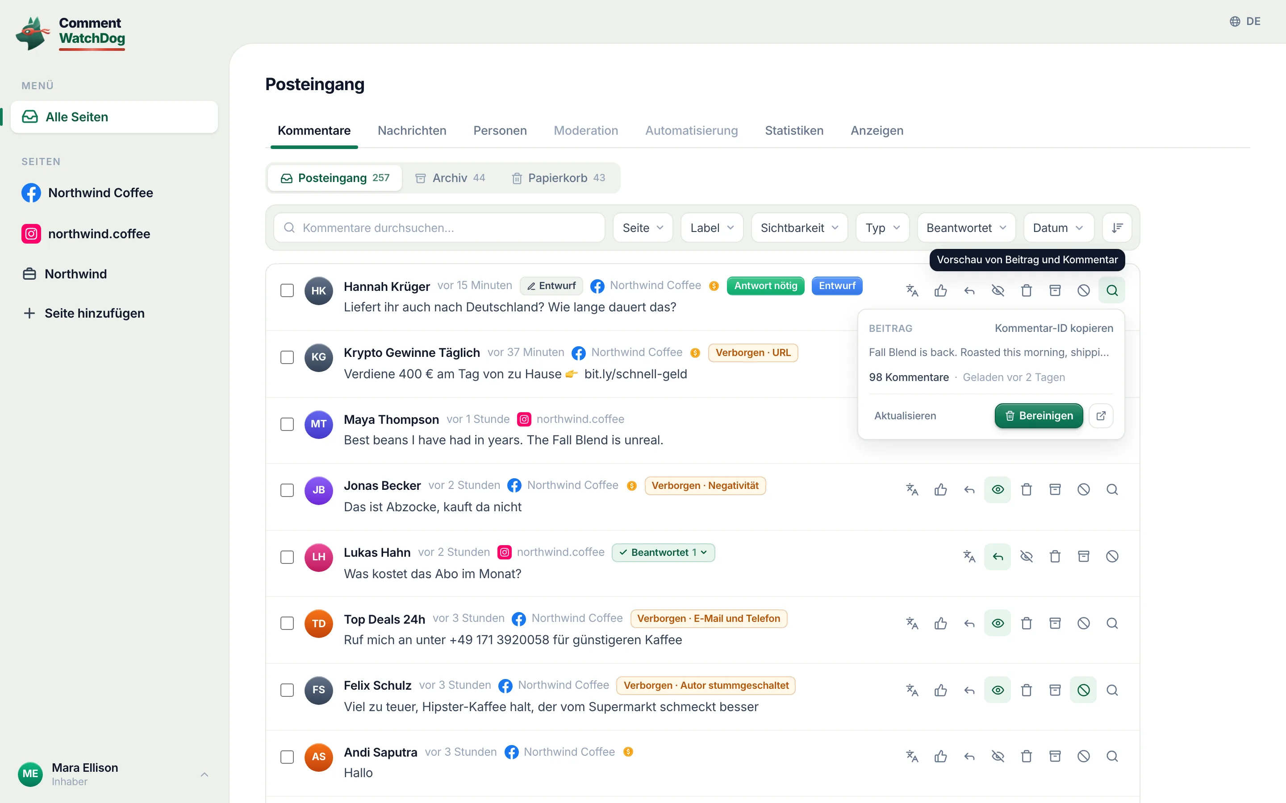Open post externally from preview popup
This screenshot has width=1286, height=803.
click(x=1101, y=416)
